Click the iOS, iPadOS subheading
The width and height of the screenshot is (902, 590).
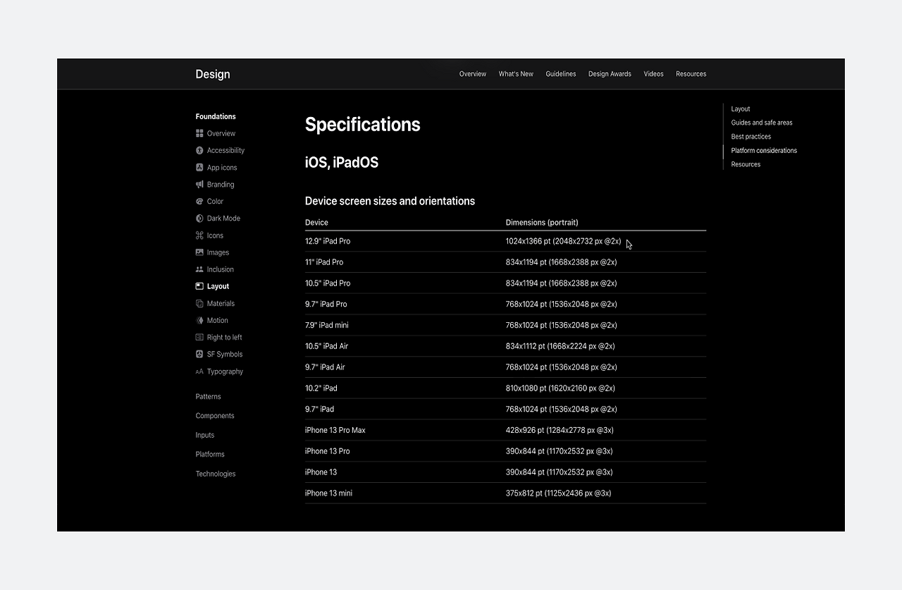(x=342, y=163)
